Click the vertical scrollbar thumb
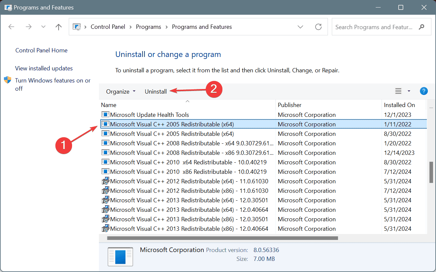 coord(431,172)
